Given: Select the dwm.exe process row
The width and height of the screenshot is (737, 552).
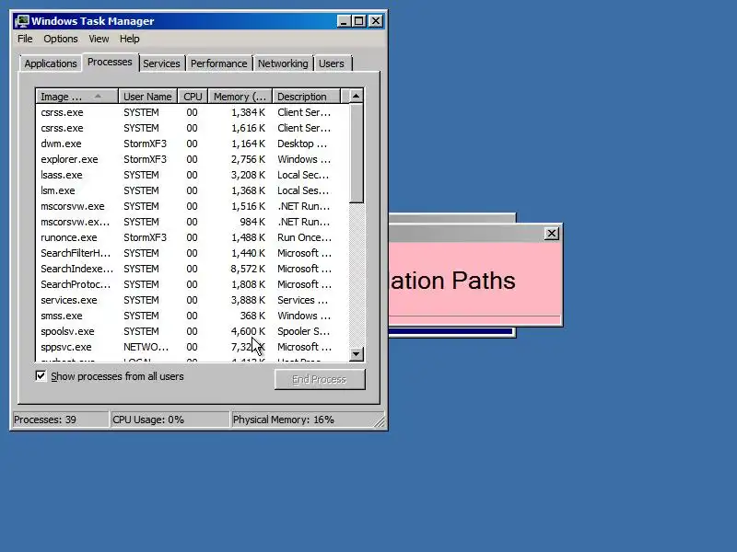Looking at the screenshot, I should tap(193, 144).
